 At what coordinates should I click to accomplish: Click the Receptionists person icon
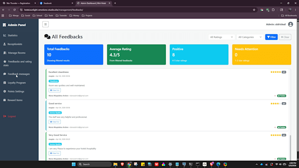click(4, 44)
